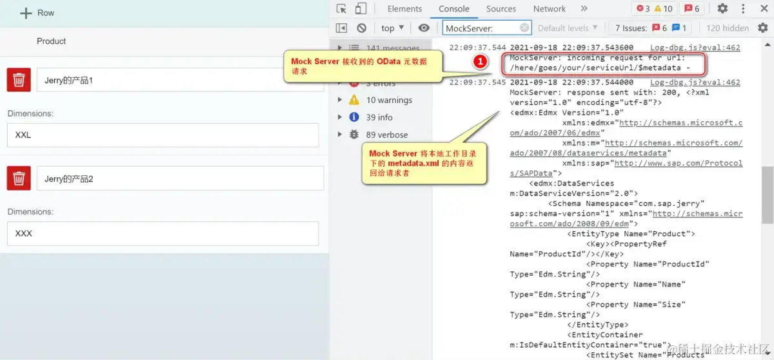Open console settings gear icon
The height and width of the screenshot is (360, 774).
click(x=763, y=28)
